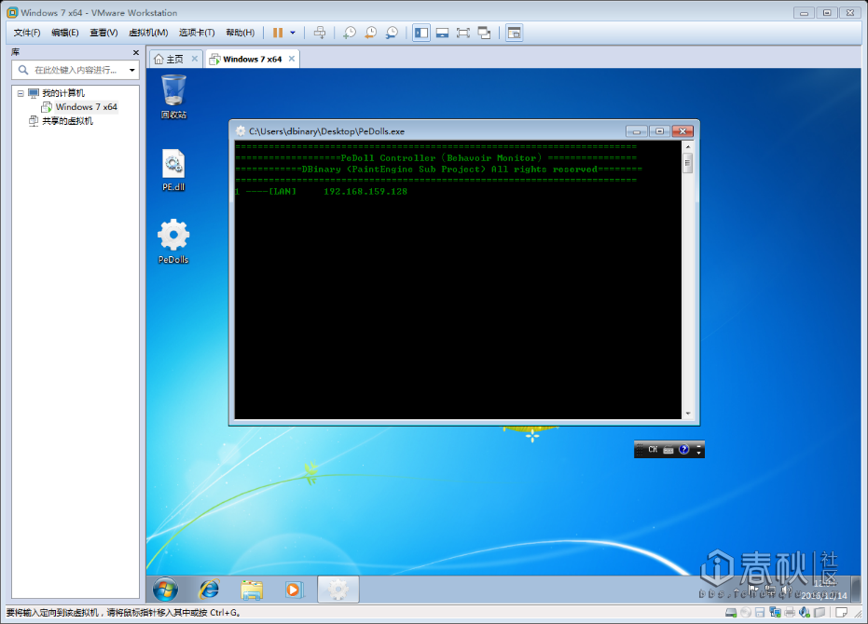Image resolution: width=868 pixels, height=624 pixels.
Task: Open the snapshot manager
Action: 392,33
